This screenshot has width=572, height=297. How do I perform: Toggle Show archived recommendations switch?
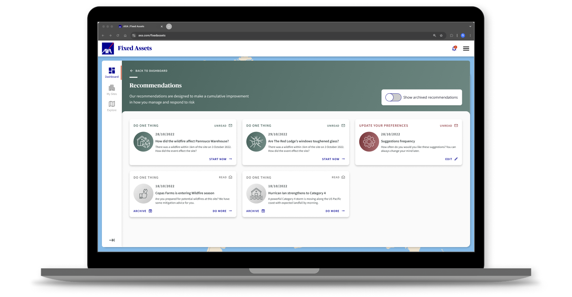[x=393, y=97]
